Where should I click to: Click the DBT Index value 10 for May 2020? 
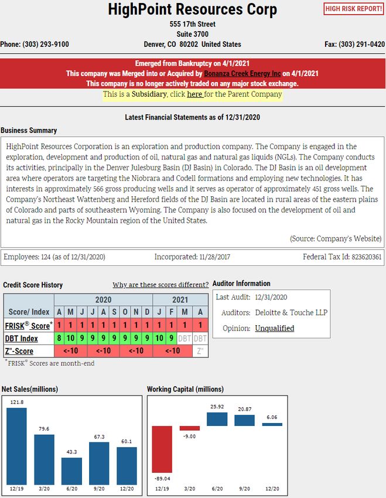point(70,338)
